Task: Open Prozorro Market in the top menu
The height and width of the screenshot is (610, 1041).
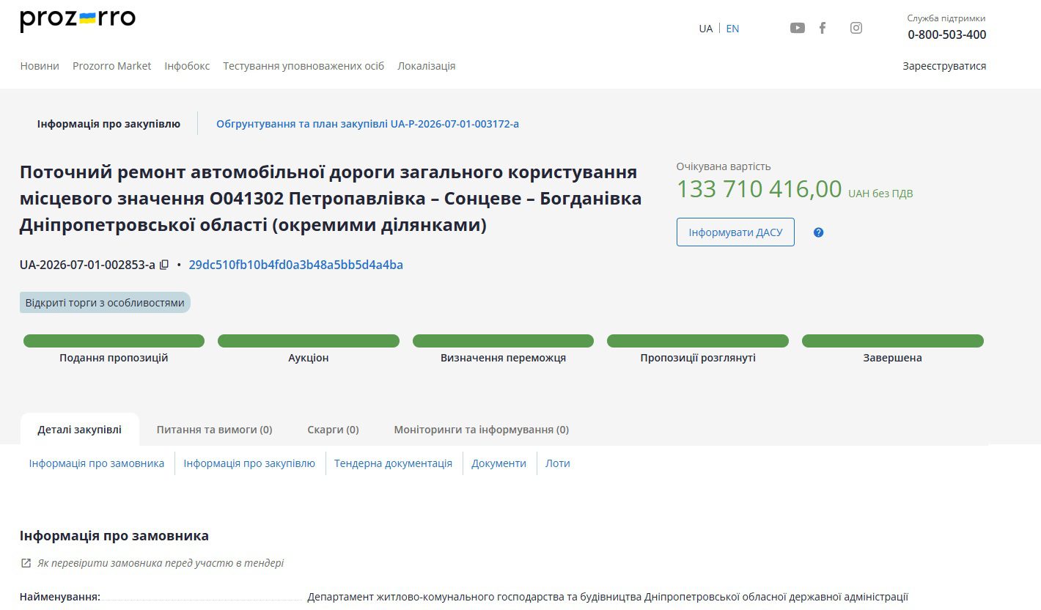Action: click(x=111, y=66)
